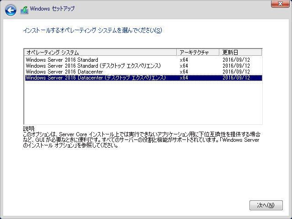Viewport: 292px width, 219px height.
Task: Select Windows Server 2016 Standard (デスクトップ エクスペリエンス)
Action: pos(143,66)
